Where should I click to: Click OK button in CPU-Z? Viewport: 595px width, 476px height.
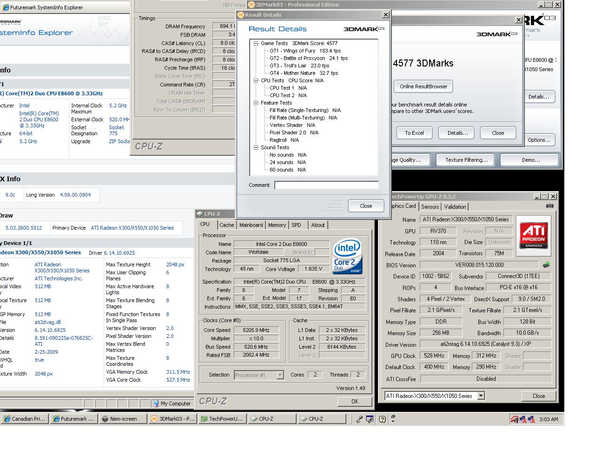point(355,402)
